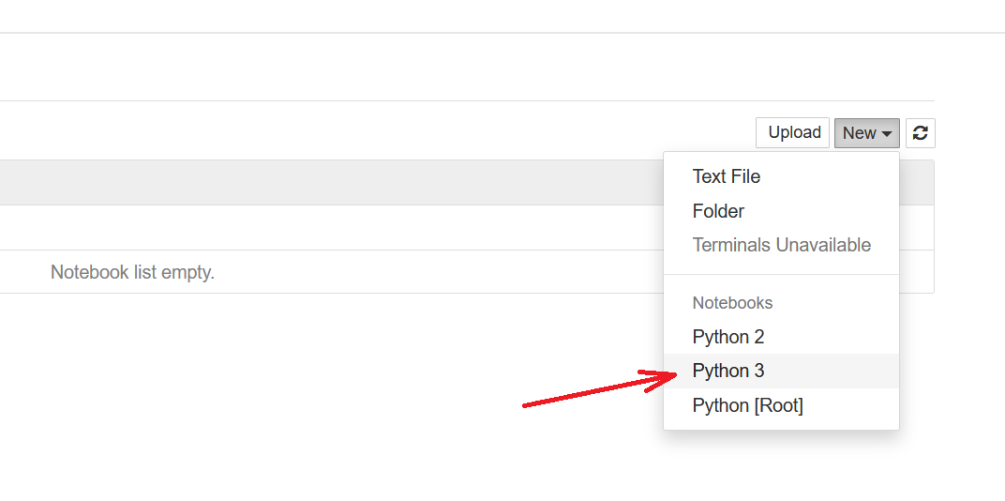This screenshot has height=501, width=1005.
Task: Create a new Text File
Action: [x=727, y=176]
